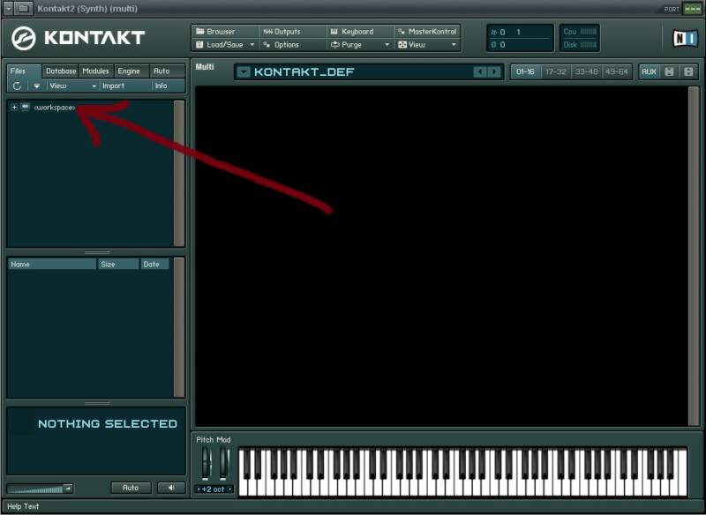Toggle the on-screen Keyboard
Image resolution: width=706 pixels, height=515 pixels.
pos(360,32)
